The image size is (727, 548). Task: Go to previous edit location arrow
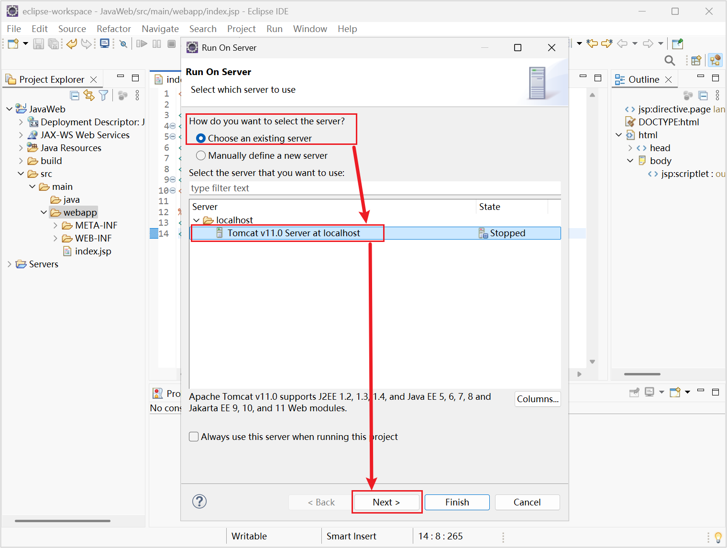pos(592,44)
